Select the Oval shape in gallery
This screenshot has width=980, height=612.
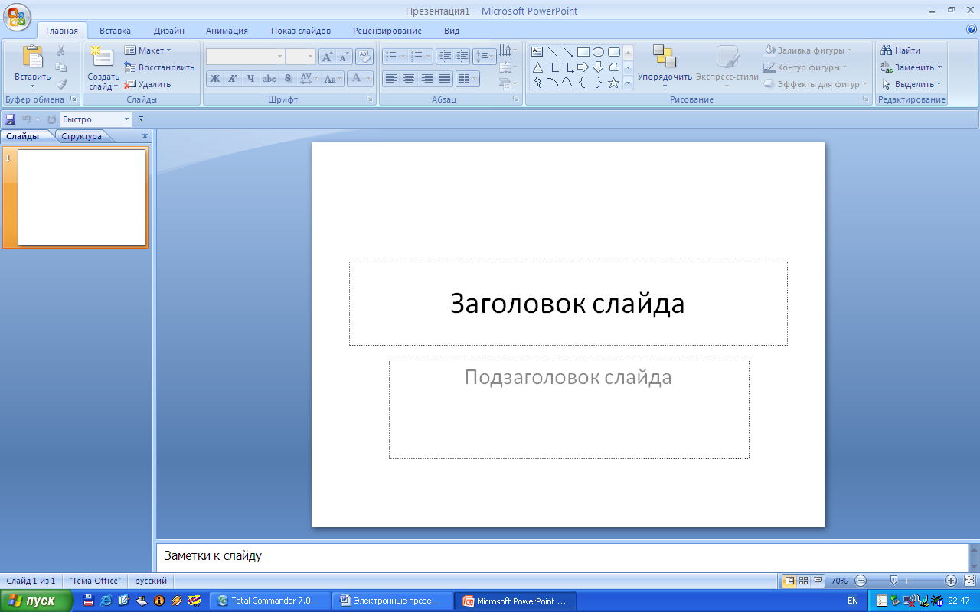[599, 52]
